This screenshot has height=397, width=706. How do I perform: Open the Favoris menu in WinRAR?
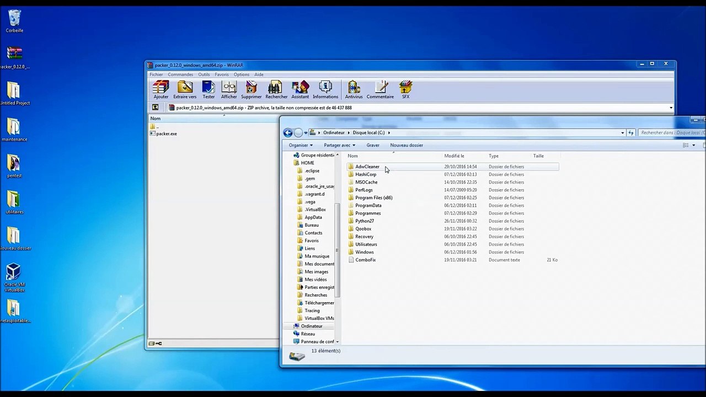[222, 74]
